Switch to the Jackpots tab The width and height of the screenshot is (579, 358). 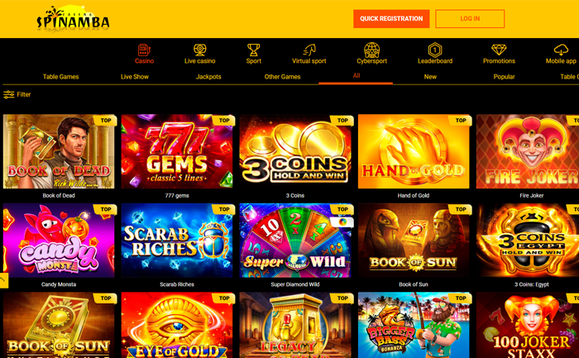208,77
